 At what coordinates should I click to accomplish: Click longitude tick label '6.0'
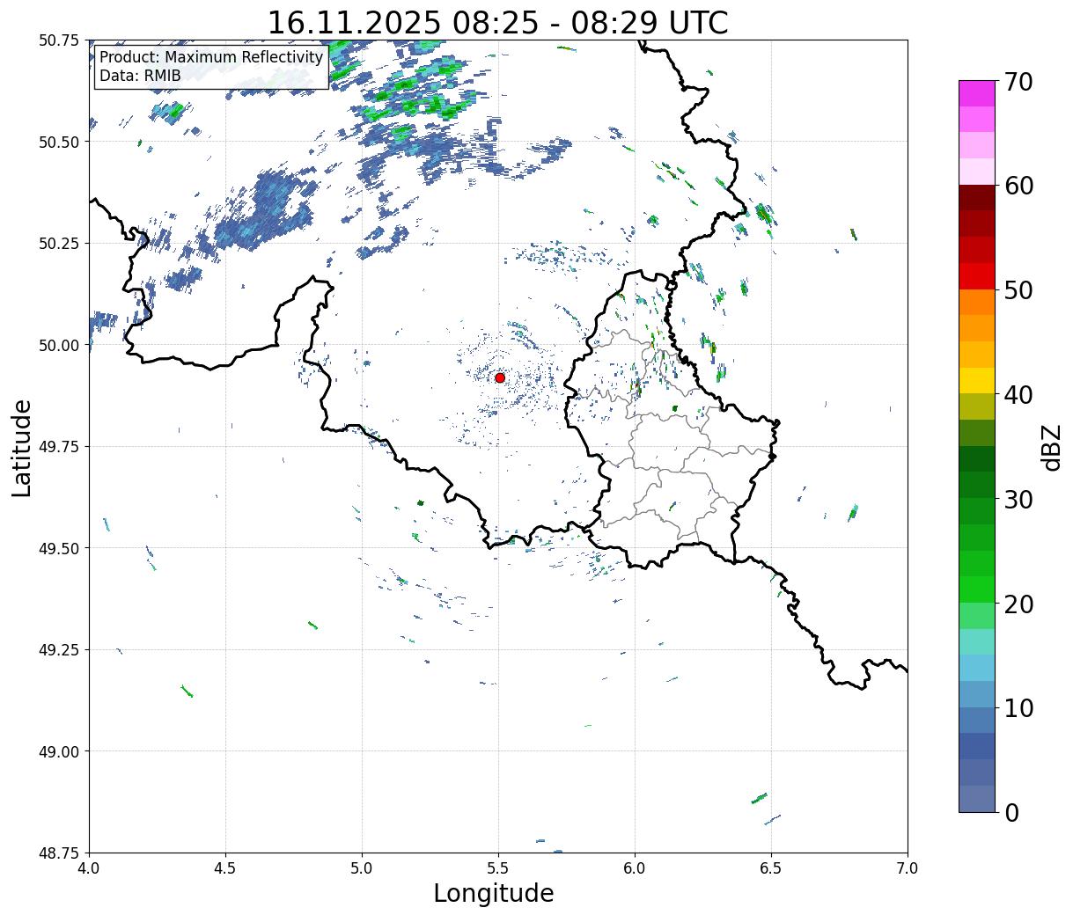[635, 867]
